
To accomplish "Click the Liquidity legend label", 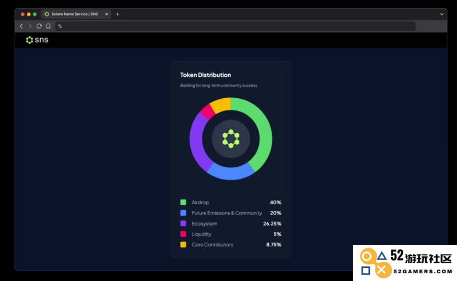I will 201,234.
